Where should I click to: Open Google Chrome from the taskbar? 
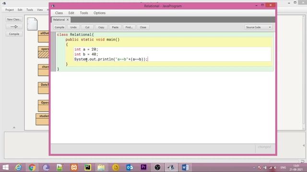tap(32, 167)
